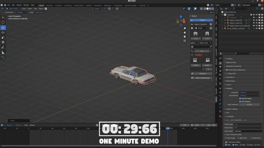Screen dimensions: 264x148
Task: Activate the Rotate tool
Action: [3, 32]
